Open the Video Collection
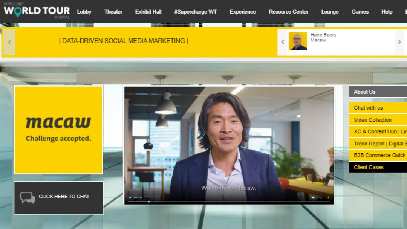This screenshot has width=407, height=229. click(378, 120)
